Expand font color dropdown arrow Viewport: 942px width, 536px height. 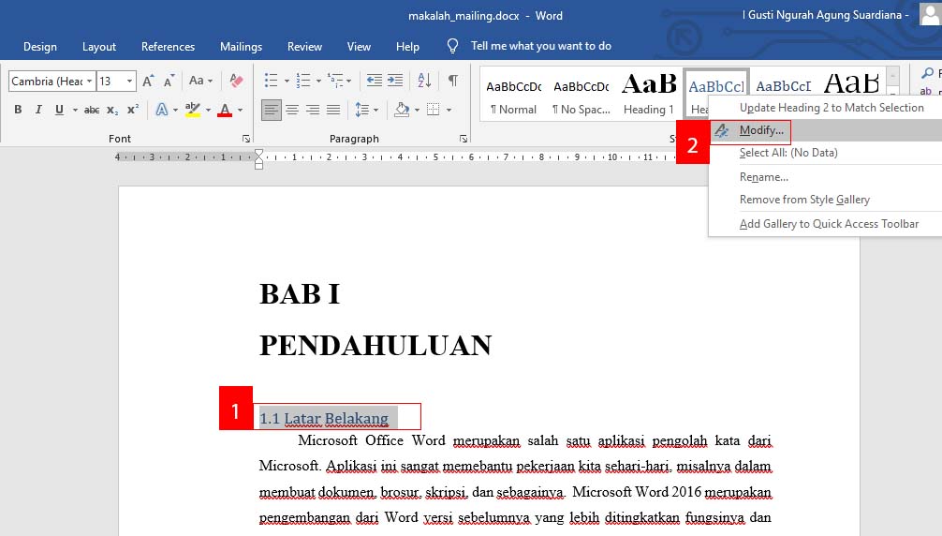[x=241, y=110]
